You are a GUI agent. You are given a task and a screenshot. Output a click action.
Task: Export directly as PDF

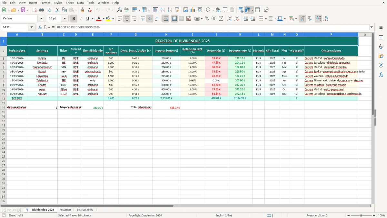point(35,10)
